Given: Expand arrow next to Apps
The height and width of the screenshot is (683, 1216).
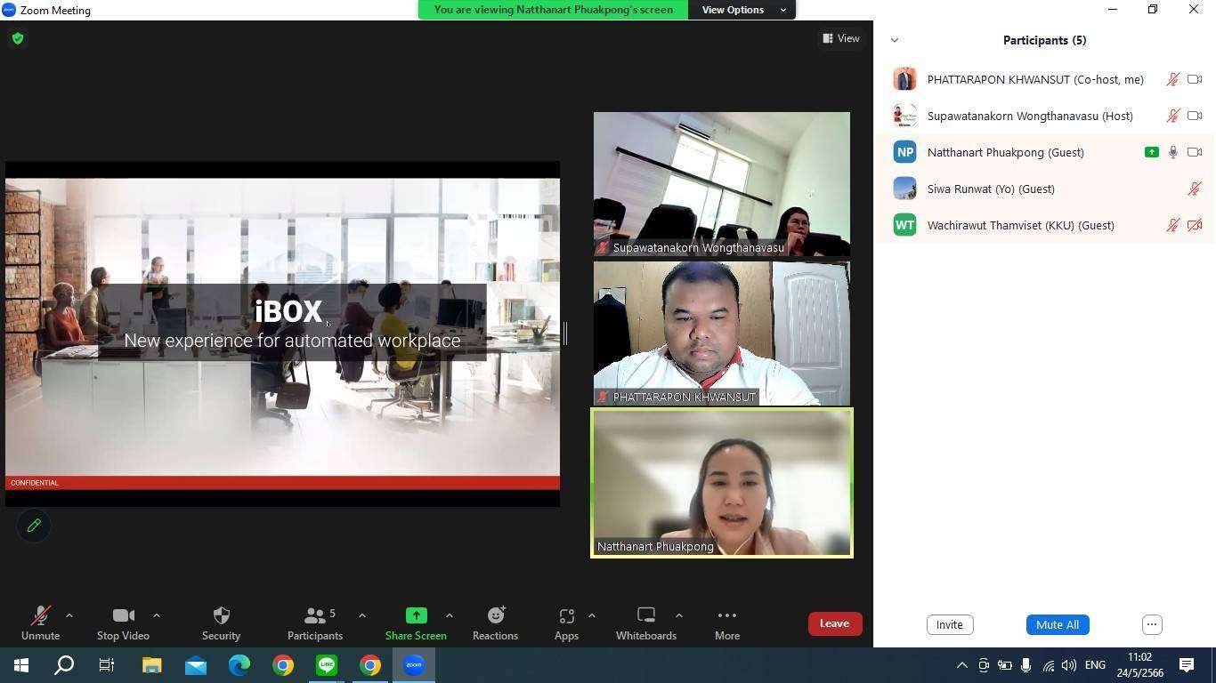Looking at the screenshot, I should click(591, 615).
